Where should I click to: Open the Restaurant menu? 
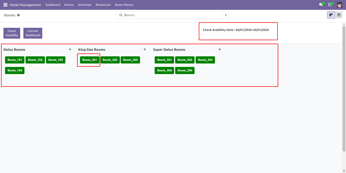point(103,5)
